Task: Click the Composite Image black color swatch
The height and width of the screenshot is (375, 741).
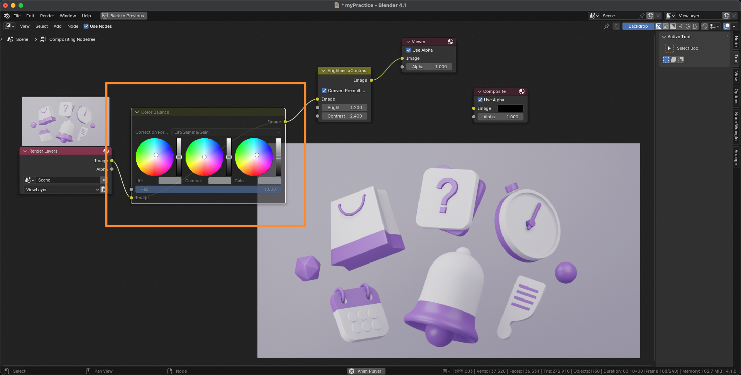Action: 511,108
